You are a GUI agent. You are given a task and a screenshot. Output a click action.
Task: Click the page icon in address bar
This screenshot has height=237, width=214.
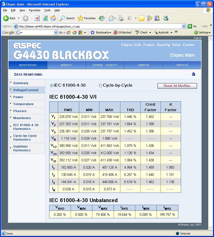pyautogui.click(x=16, y=26)
